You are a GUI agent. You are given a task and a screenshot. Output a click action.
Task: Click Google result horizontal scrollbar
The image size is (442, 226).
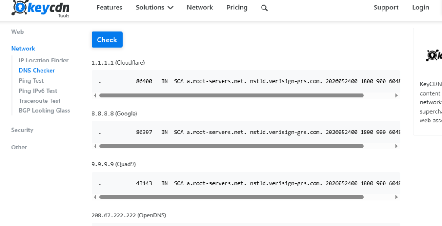[x=231, y=146]
